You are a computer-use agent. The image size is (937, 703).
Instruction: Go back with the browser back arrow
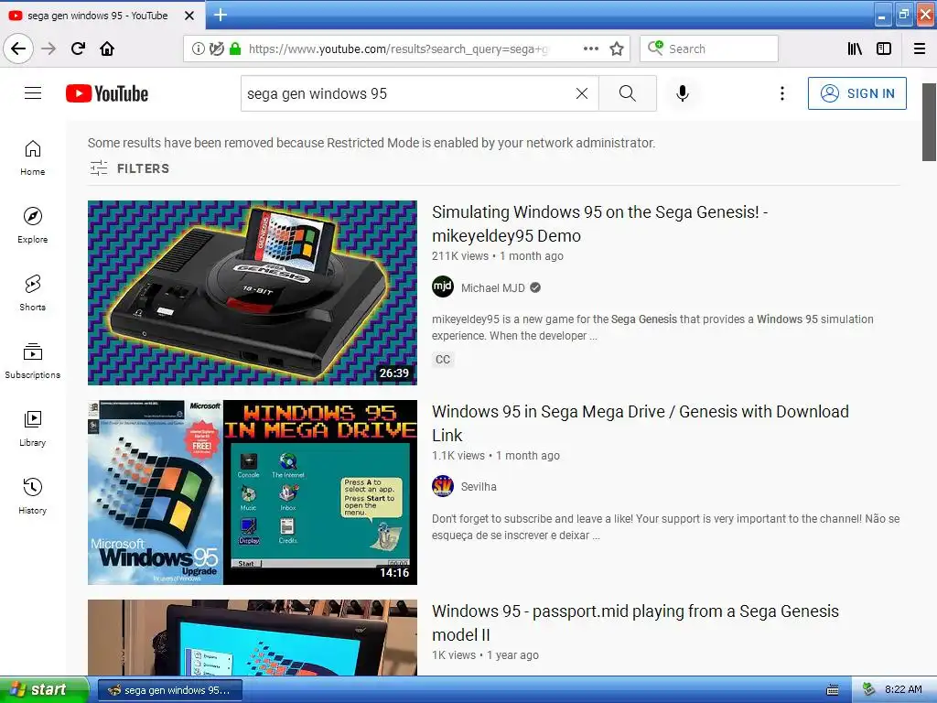click(18, 49)
